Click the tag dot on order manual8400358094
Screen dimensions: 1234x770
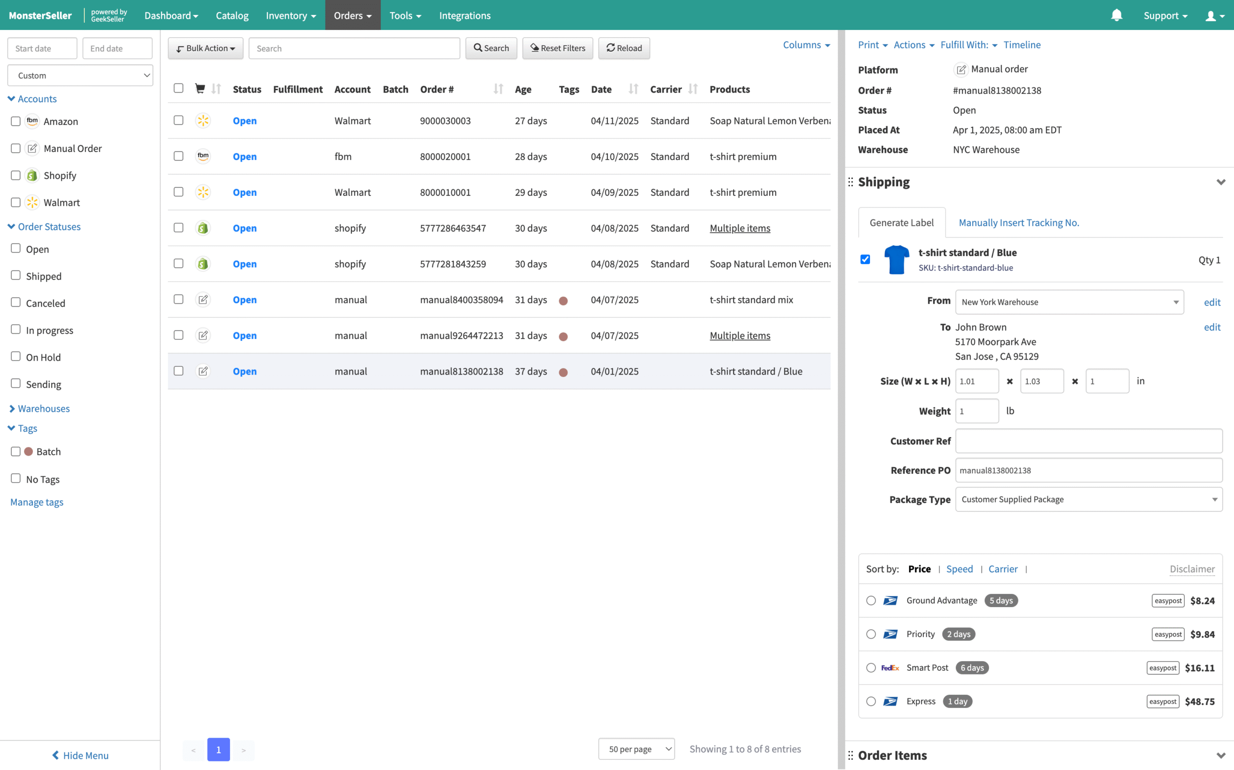pyautogui.click(x=563, y=300)
